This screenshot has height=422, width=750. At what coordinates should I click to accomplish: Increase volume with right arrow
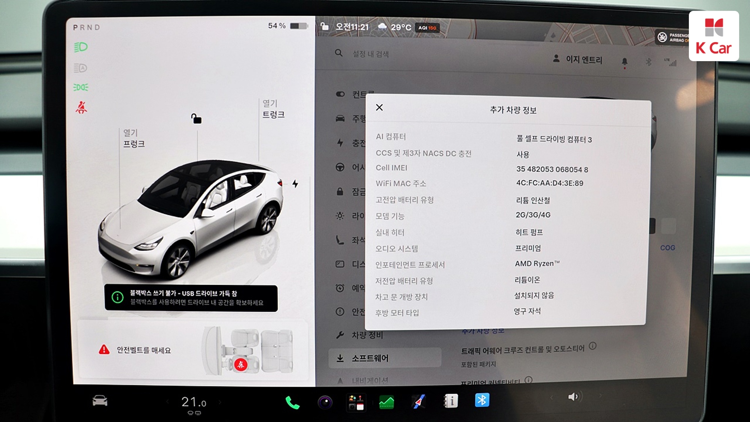tap(600, 395)
